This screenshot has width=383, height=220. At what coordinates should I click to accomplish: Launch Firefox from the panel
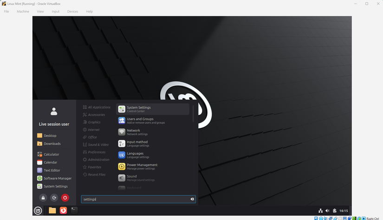63,210
